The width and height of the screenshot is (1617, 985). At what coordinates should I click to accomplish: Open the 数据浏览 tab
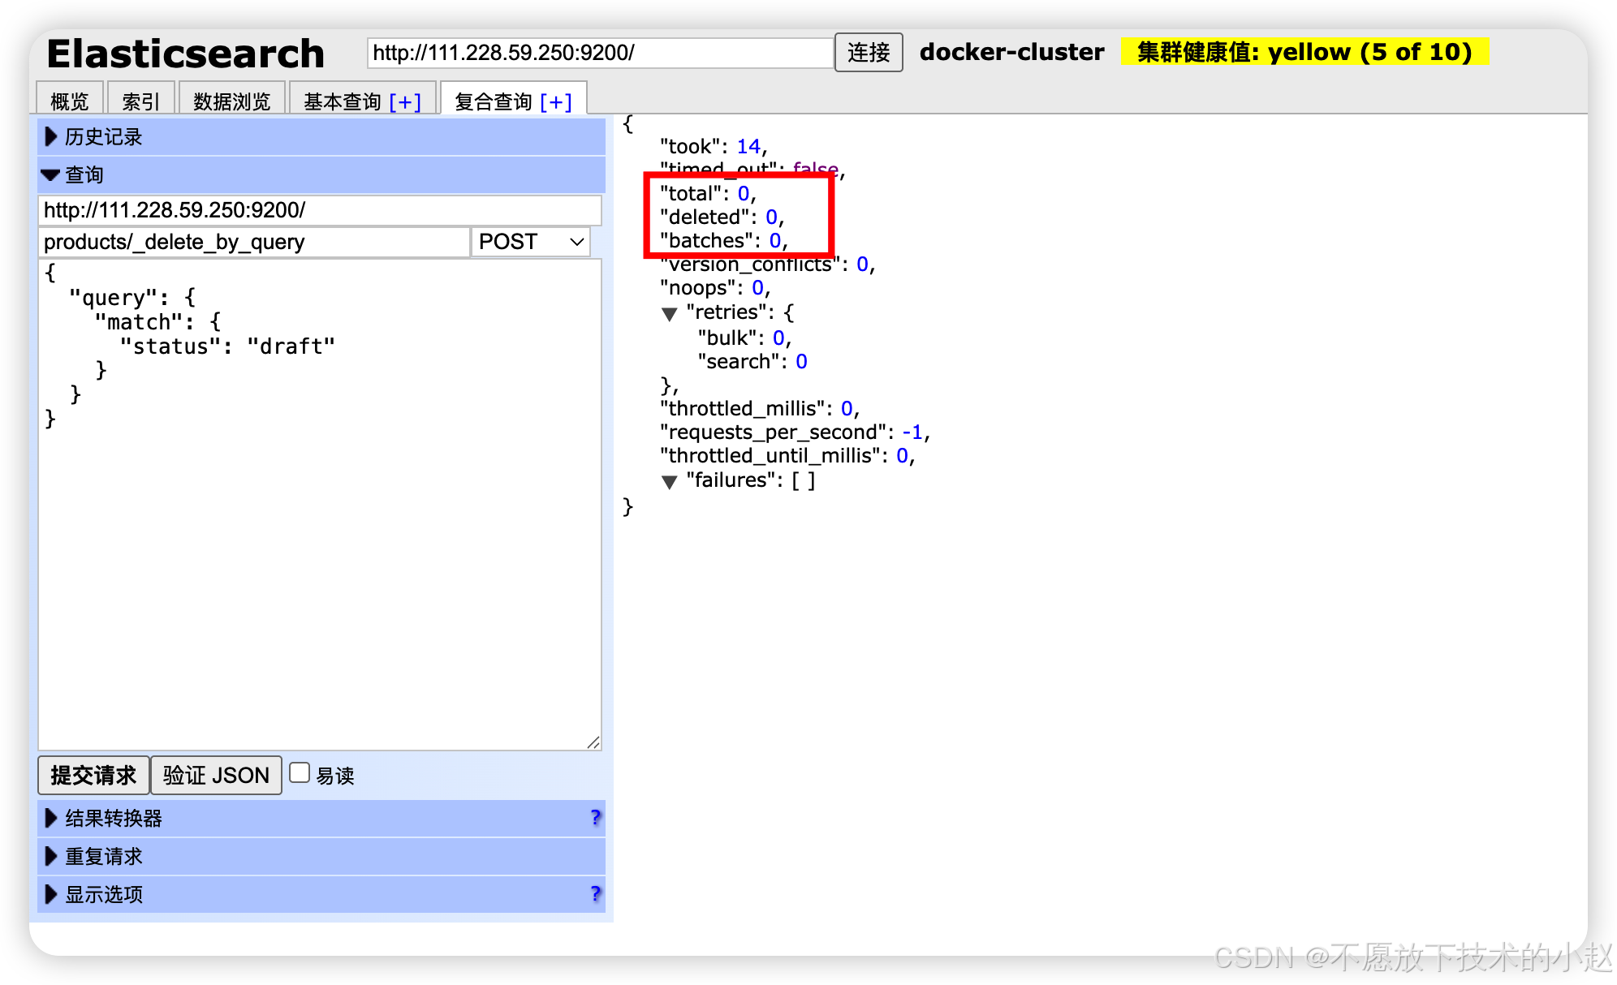231,101
